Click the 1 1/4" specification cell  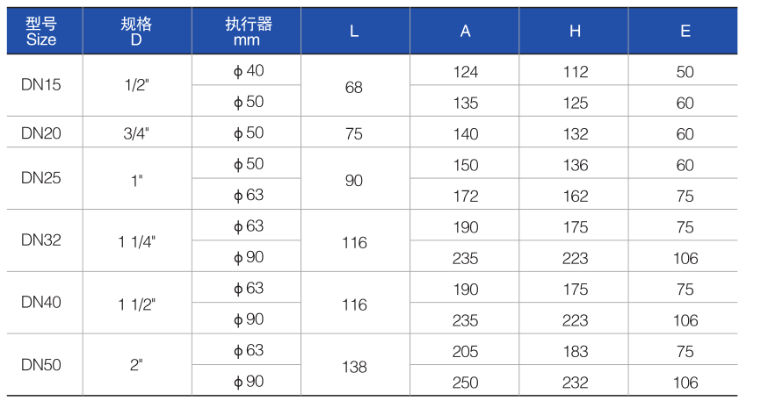[x=137, y=240]
